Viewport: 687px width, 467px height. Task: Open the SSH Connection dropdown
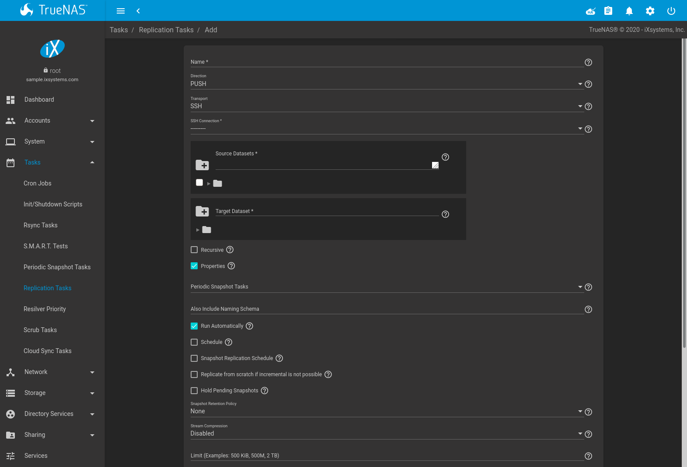coord(387,128)
